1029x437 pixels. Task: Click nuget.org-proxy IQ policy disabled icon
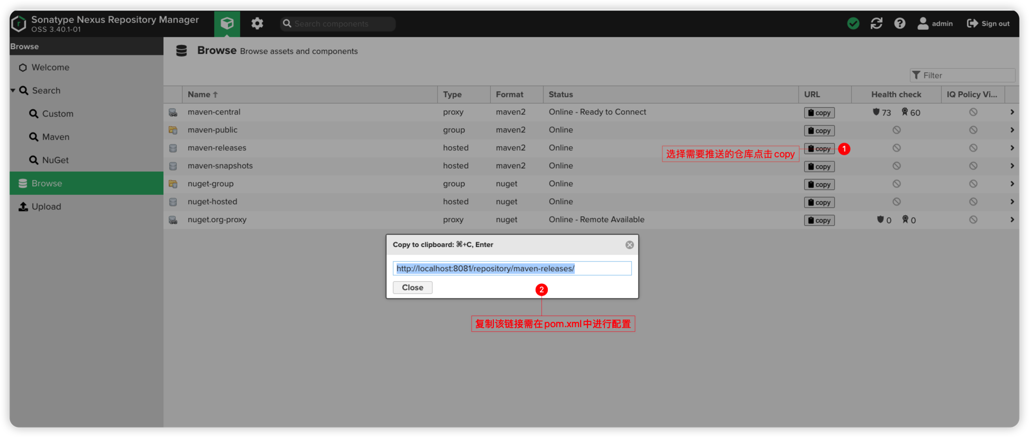(x=973, y=220)
